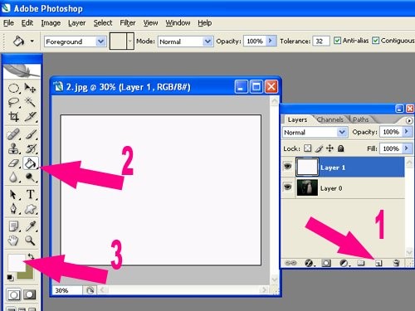Click the Tolerance input field

pos(321,41)
